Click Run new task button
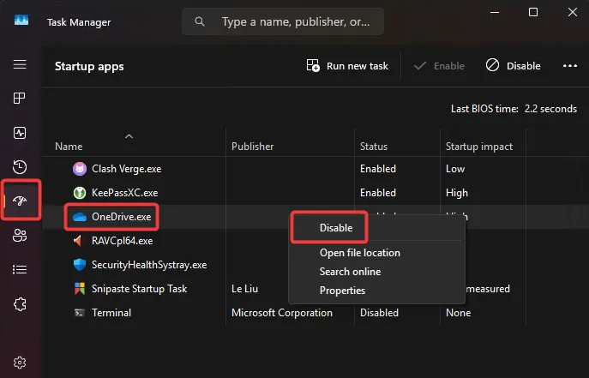Screen dimensions: 589x378 (x=347, y=66)
